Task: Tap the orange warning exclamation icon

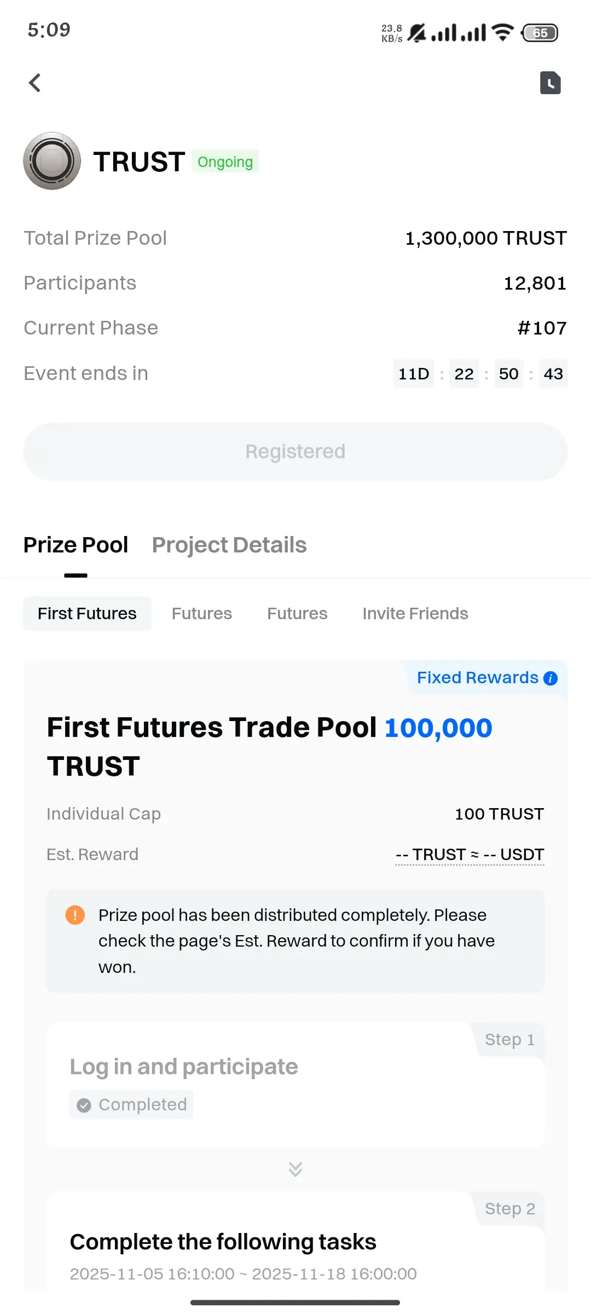Action: pyautogui.click(x=75, y=915)
